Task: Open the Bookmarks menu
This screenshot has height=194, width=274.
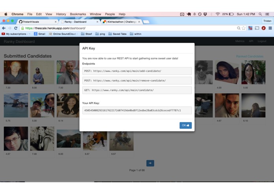Action: pos(78,14)
